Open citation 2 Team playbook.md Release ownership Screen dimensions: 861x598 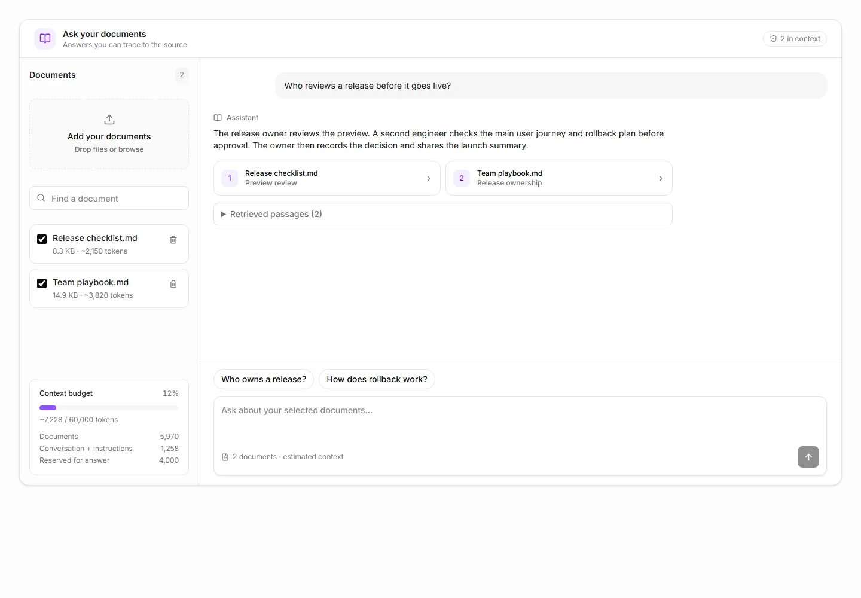coord(559,178)
